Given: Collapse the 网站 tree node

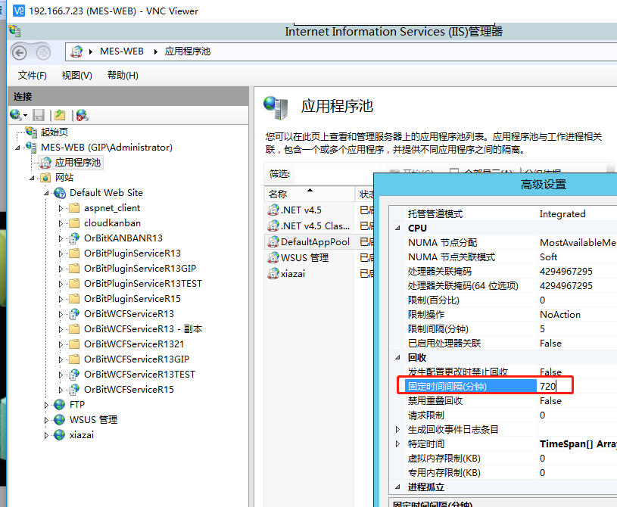Looking at the screenshot, I should pos(32,178).
